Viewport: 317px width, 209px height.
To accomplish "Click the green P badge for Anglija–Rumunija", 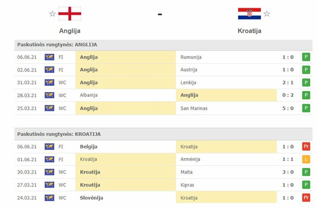I will (306, 57).
